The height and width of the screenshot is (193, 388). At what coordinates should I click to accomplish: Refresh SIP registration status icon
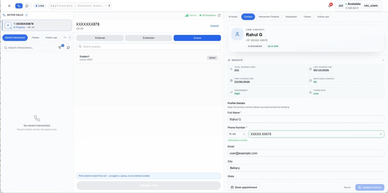pos(219,15)
